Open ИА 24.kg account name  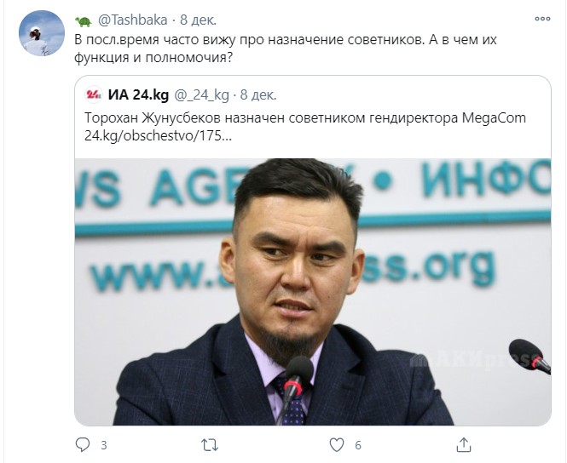(138, 95)
